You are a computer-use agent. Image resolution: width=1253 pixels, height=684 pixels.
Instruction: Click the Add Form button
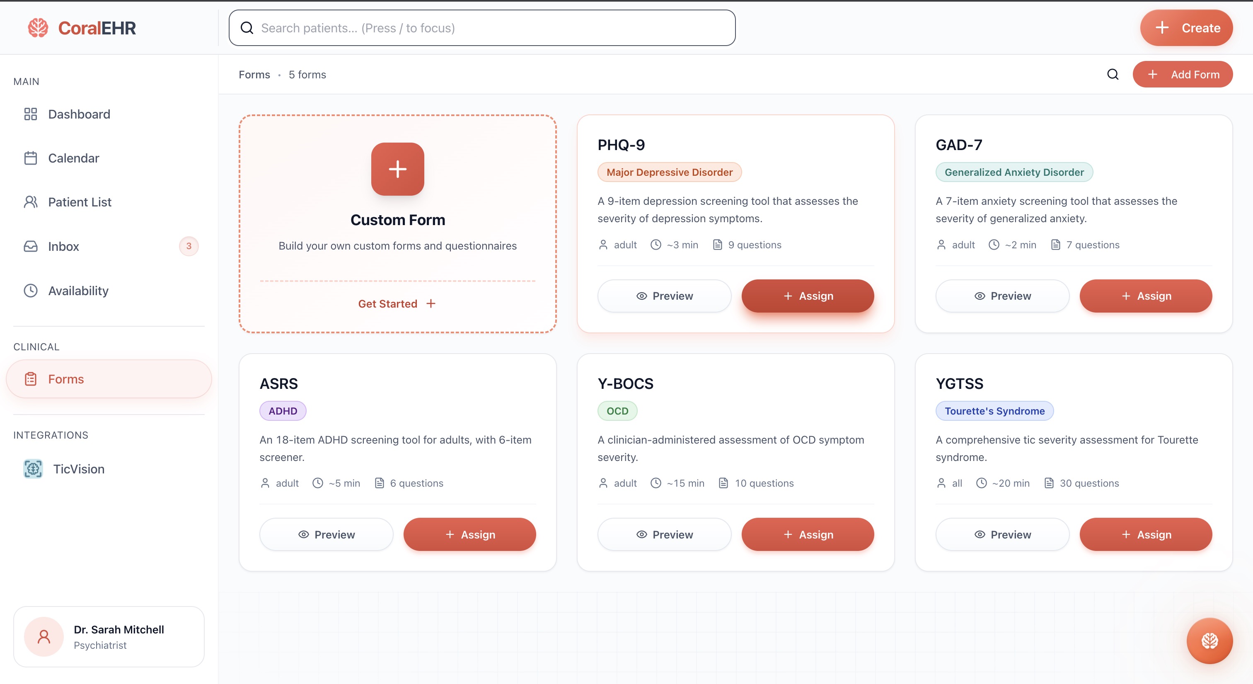pyautogui.click(x=1182, y=75)
